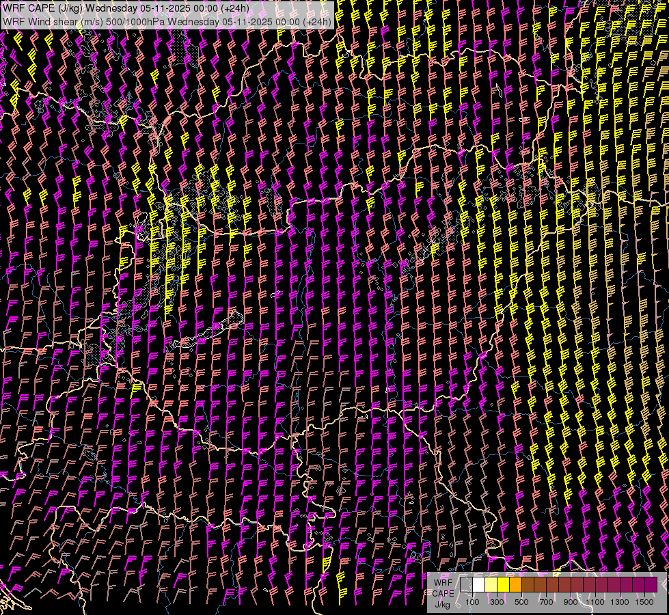Click the WRF CAPE J/kg legend caption
The height and width of the screenshot is (615, 669).
(x=442, y=593)
